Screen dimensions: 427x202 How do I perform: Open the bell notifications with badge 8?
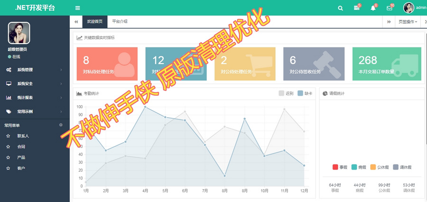(x=373, y=8)
